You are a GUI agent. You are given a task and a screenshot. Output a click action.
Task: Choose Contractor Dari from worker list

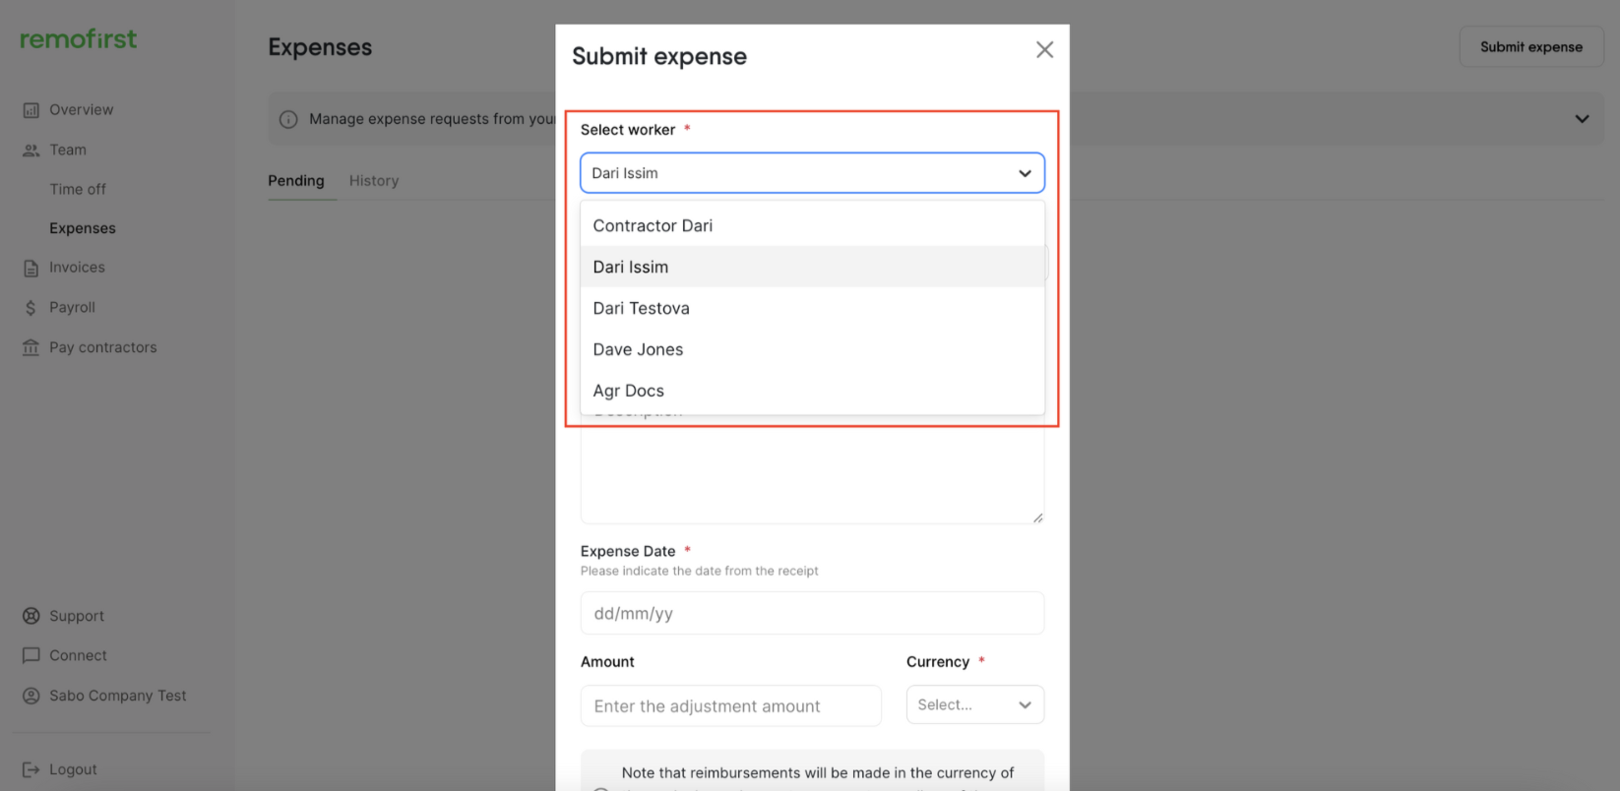[x=653, y=225]
